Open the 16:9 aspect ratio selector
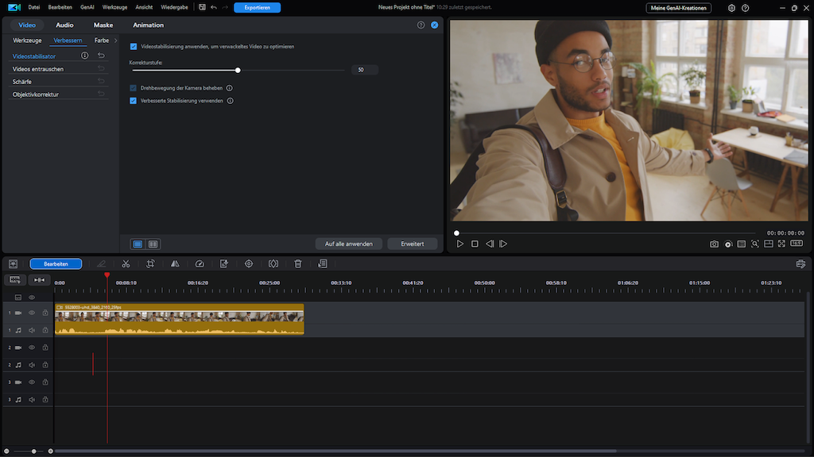The image size is (814, 457). click(796, 244)
